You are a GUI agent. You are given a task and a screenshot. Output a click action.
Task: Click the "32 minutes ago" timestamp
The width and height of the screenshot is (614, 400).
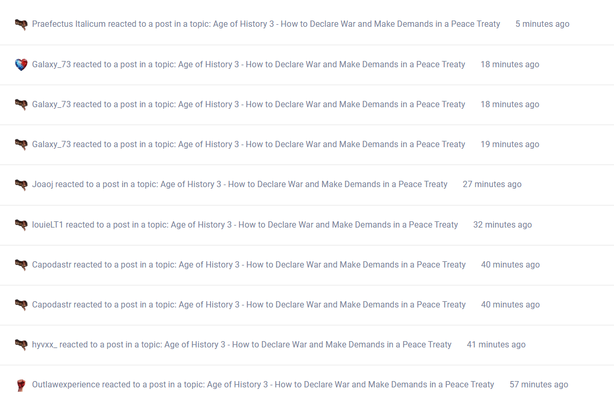point(502,224)
